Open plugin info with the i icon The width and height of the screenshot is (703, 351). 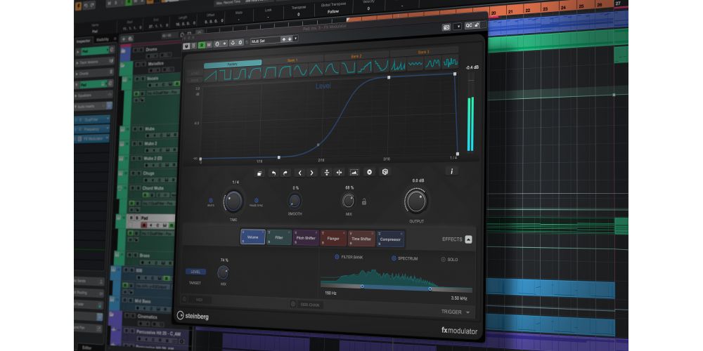[x=452, y=171]
